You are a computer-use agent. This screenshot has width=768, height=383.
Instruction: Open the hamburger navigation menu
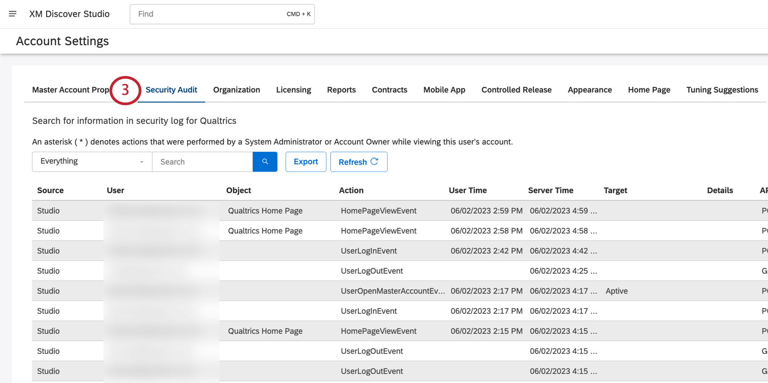13,14
